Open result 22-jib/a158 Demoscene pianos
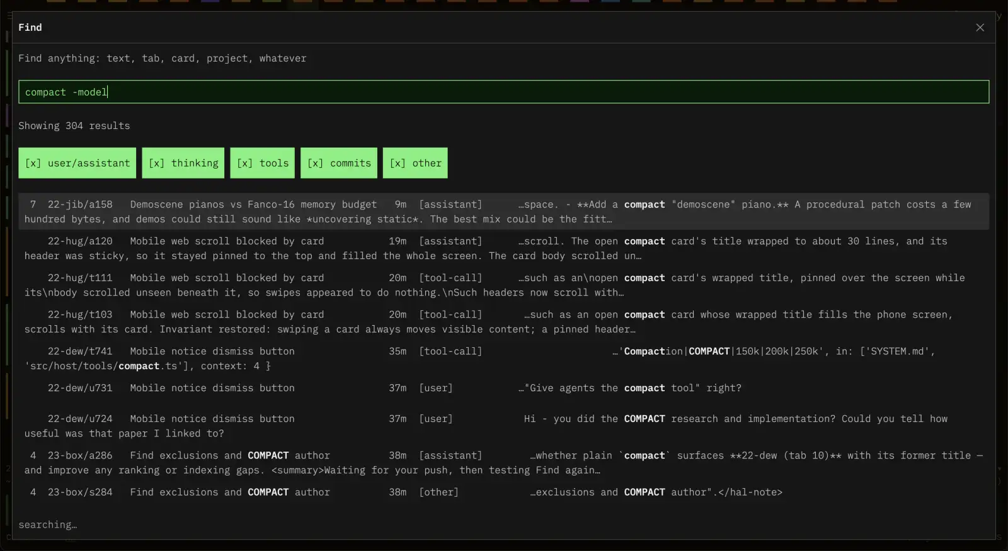This screenshot has width=1008, height=551. tap(504, 211)
